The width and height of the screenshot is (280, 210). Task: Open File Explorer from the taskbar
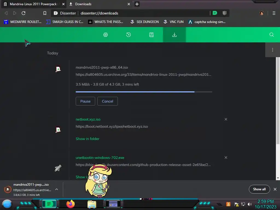pyautogui.click(x=92, y=204)
